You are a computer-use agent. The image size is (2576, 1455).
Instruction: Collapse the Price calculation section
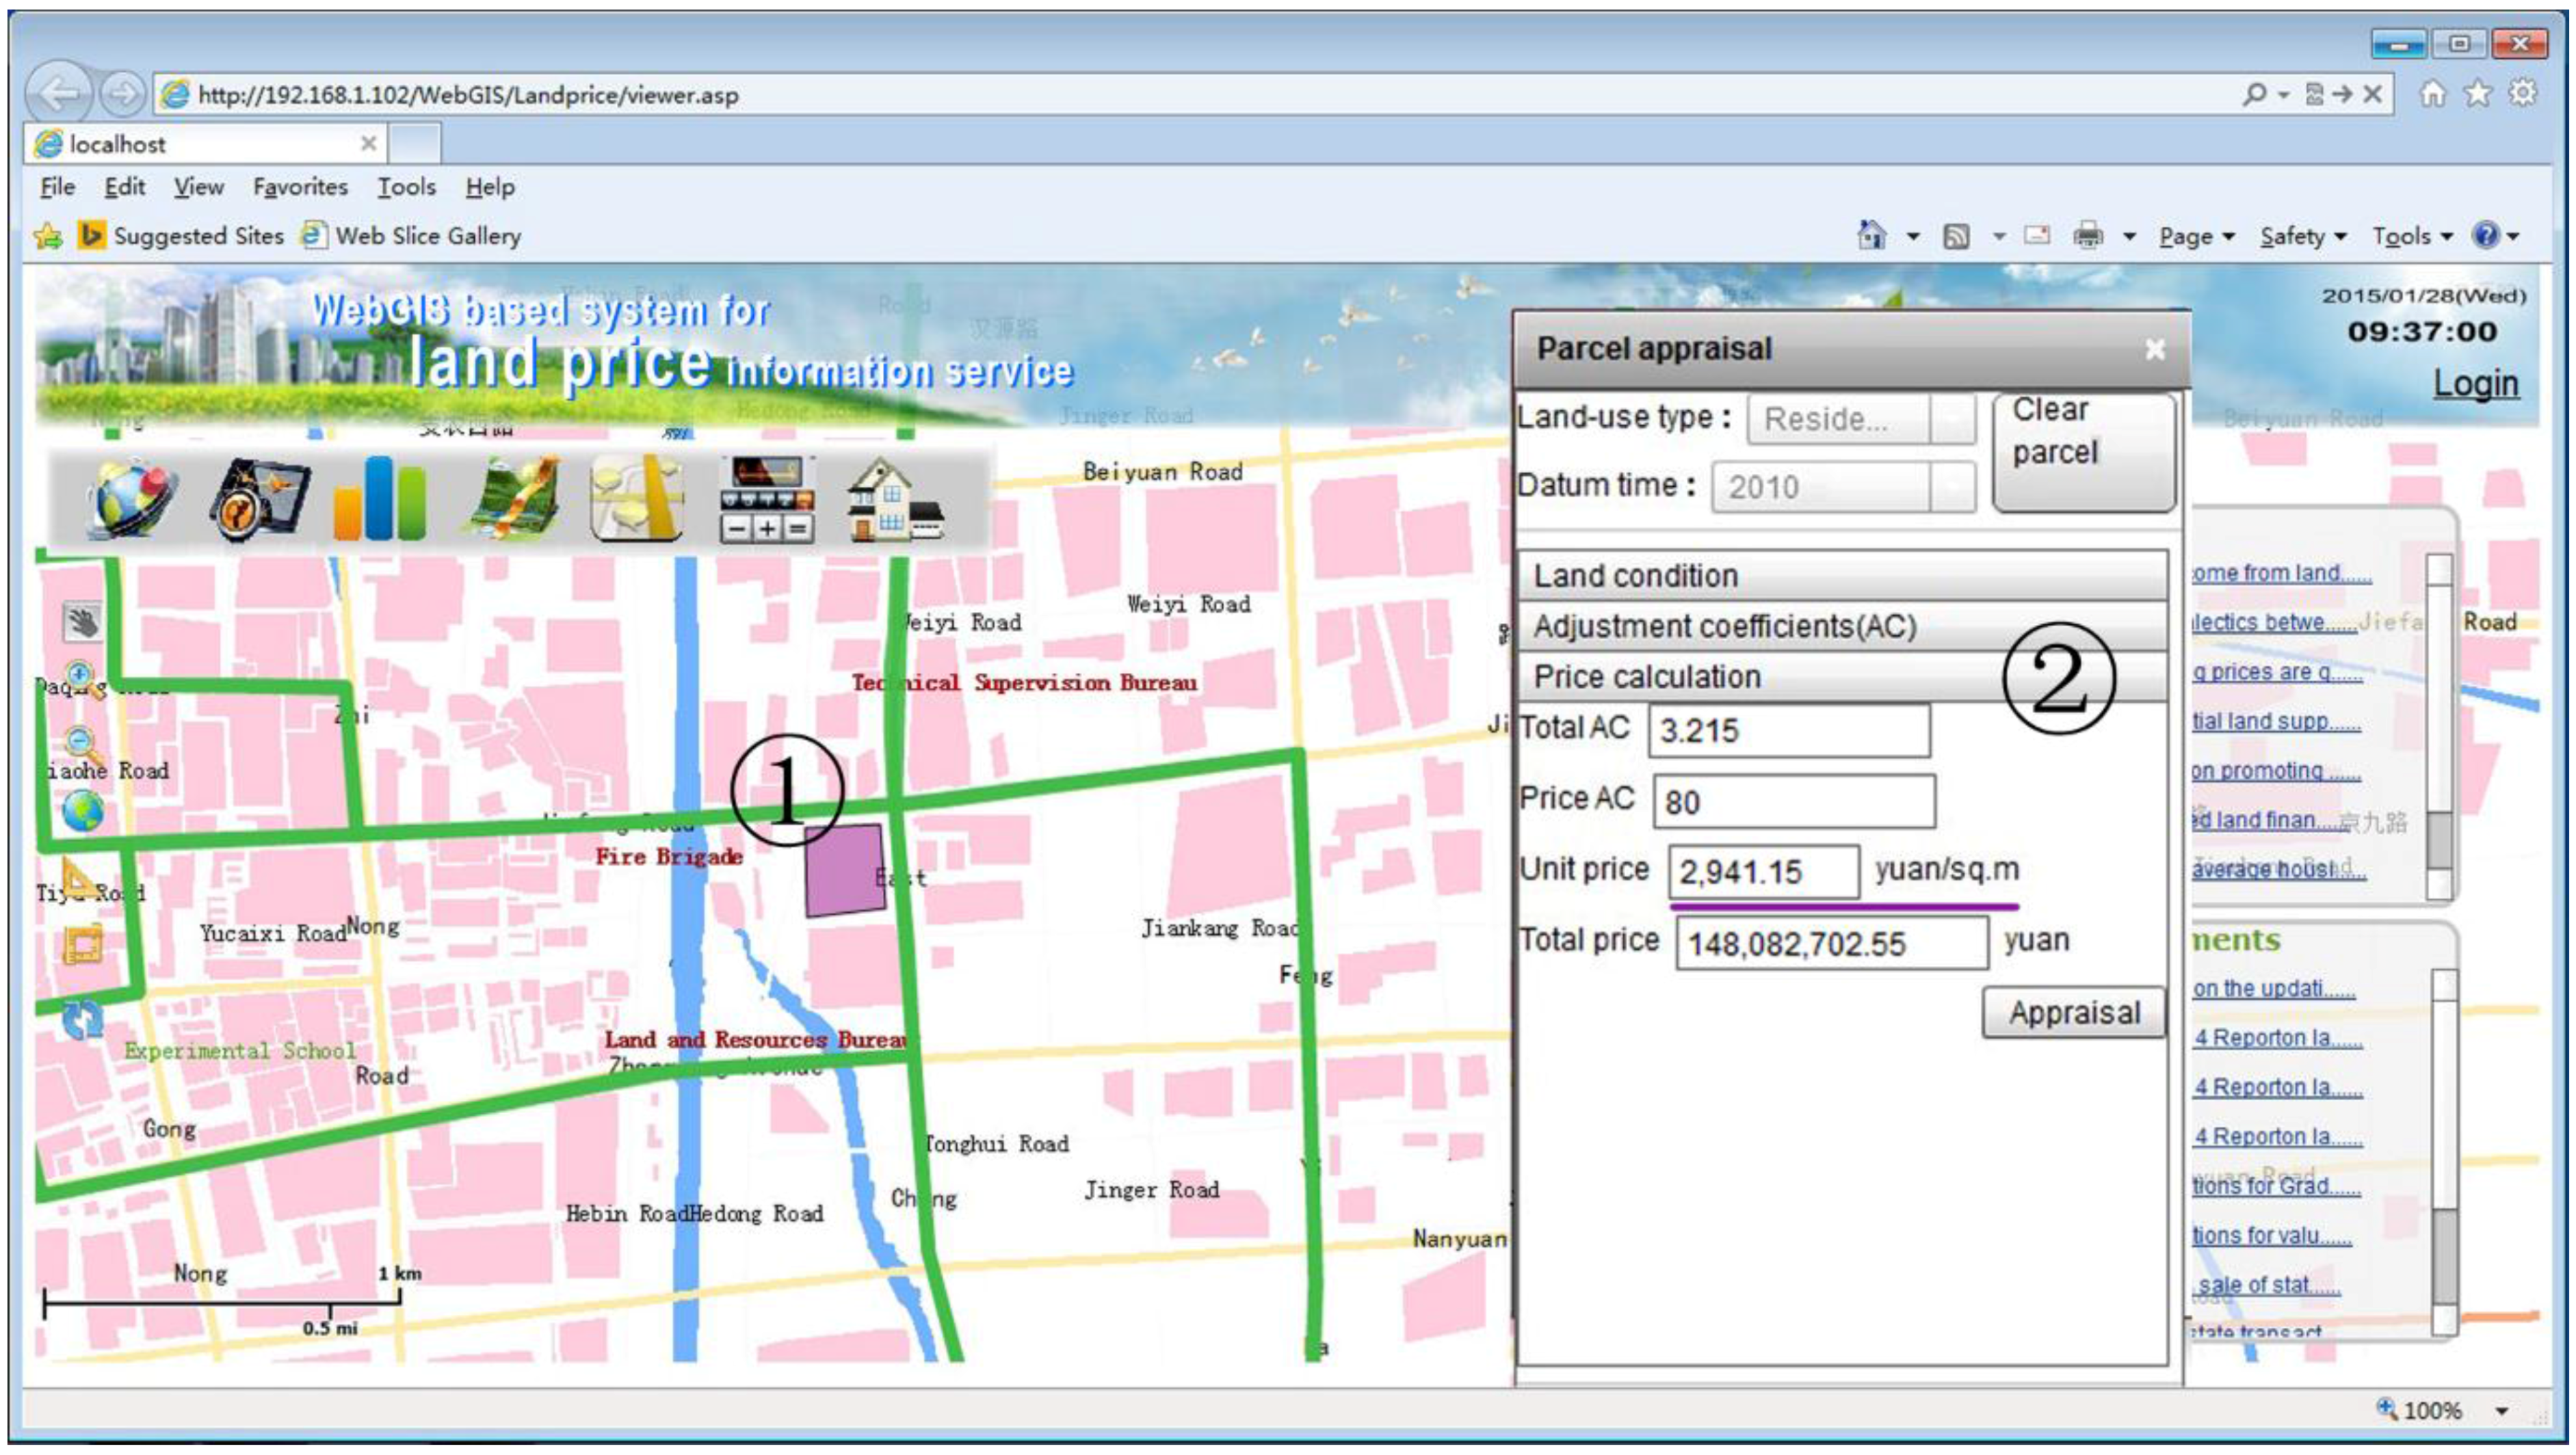[1842, 676]
